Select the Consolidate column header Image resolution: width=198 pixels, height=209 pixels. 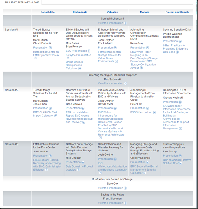tap(48, 12)
